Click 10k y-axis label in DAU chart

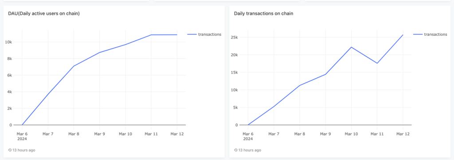coord(8,42)
